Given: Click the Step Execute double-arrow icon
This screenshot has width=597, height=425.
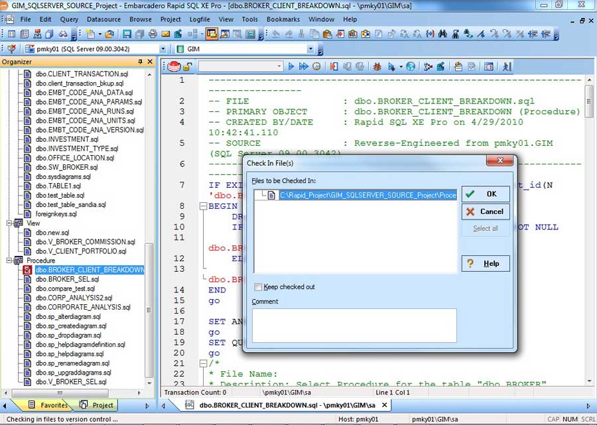Looking at the screenshot, I should 303,66.
